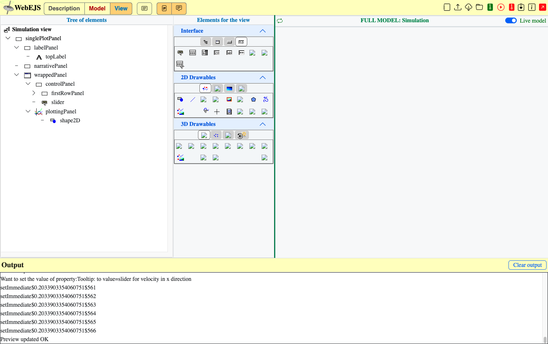Click the orange document page button
Screen dimensions: 548x344
(164, 8)
